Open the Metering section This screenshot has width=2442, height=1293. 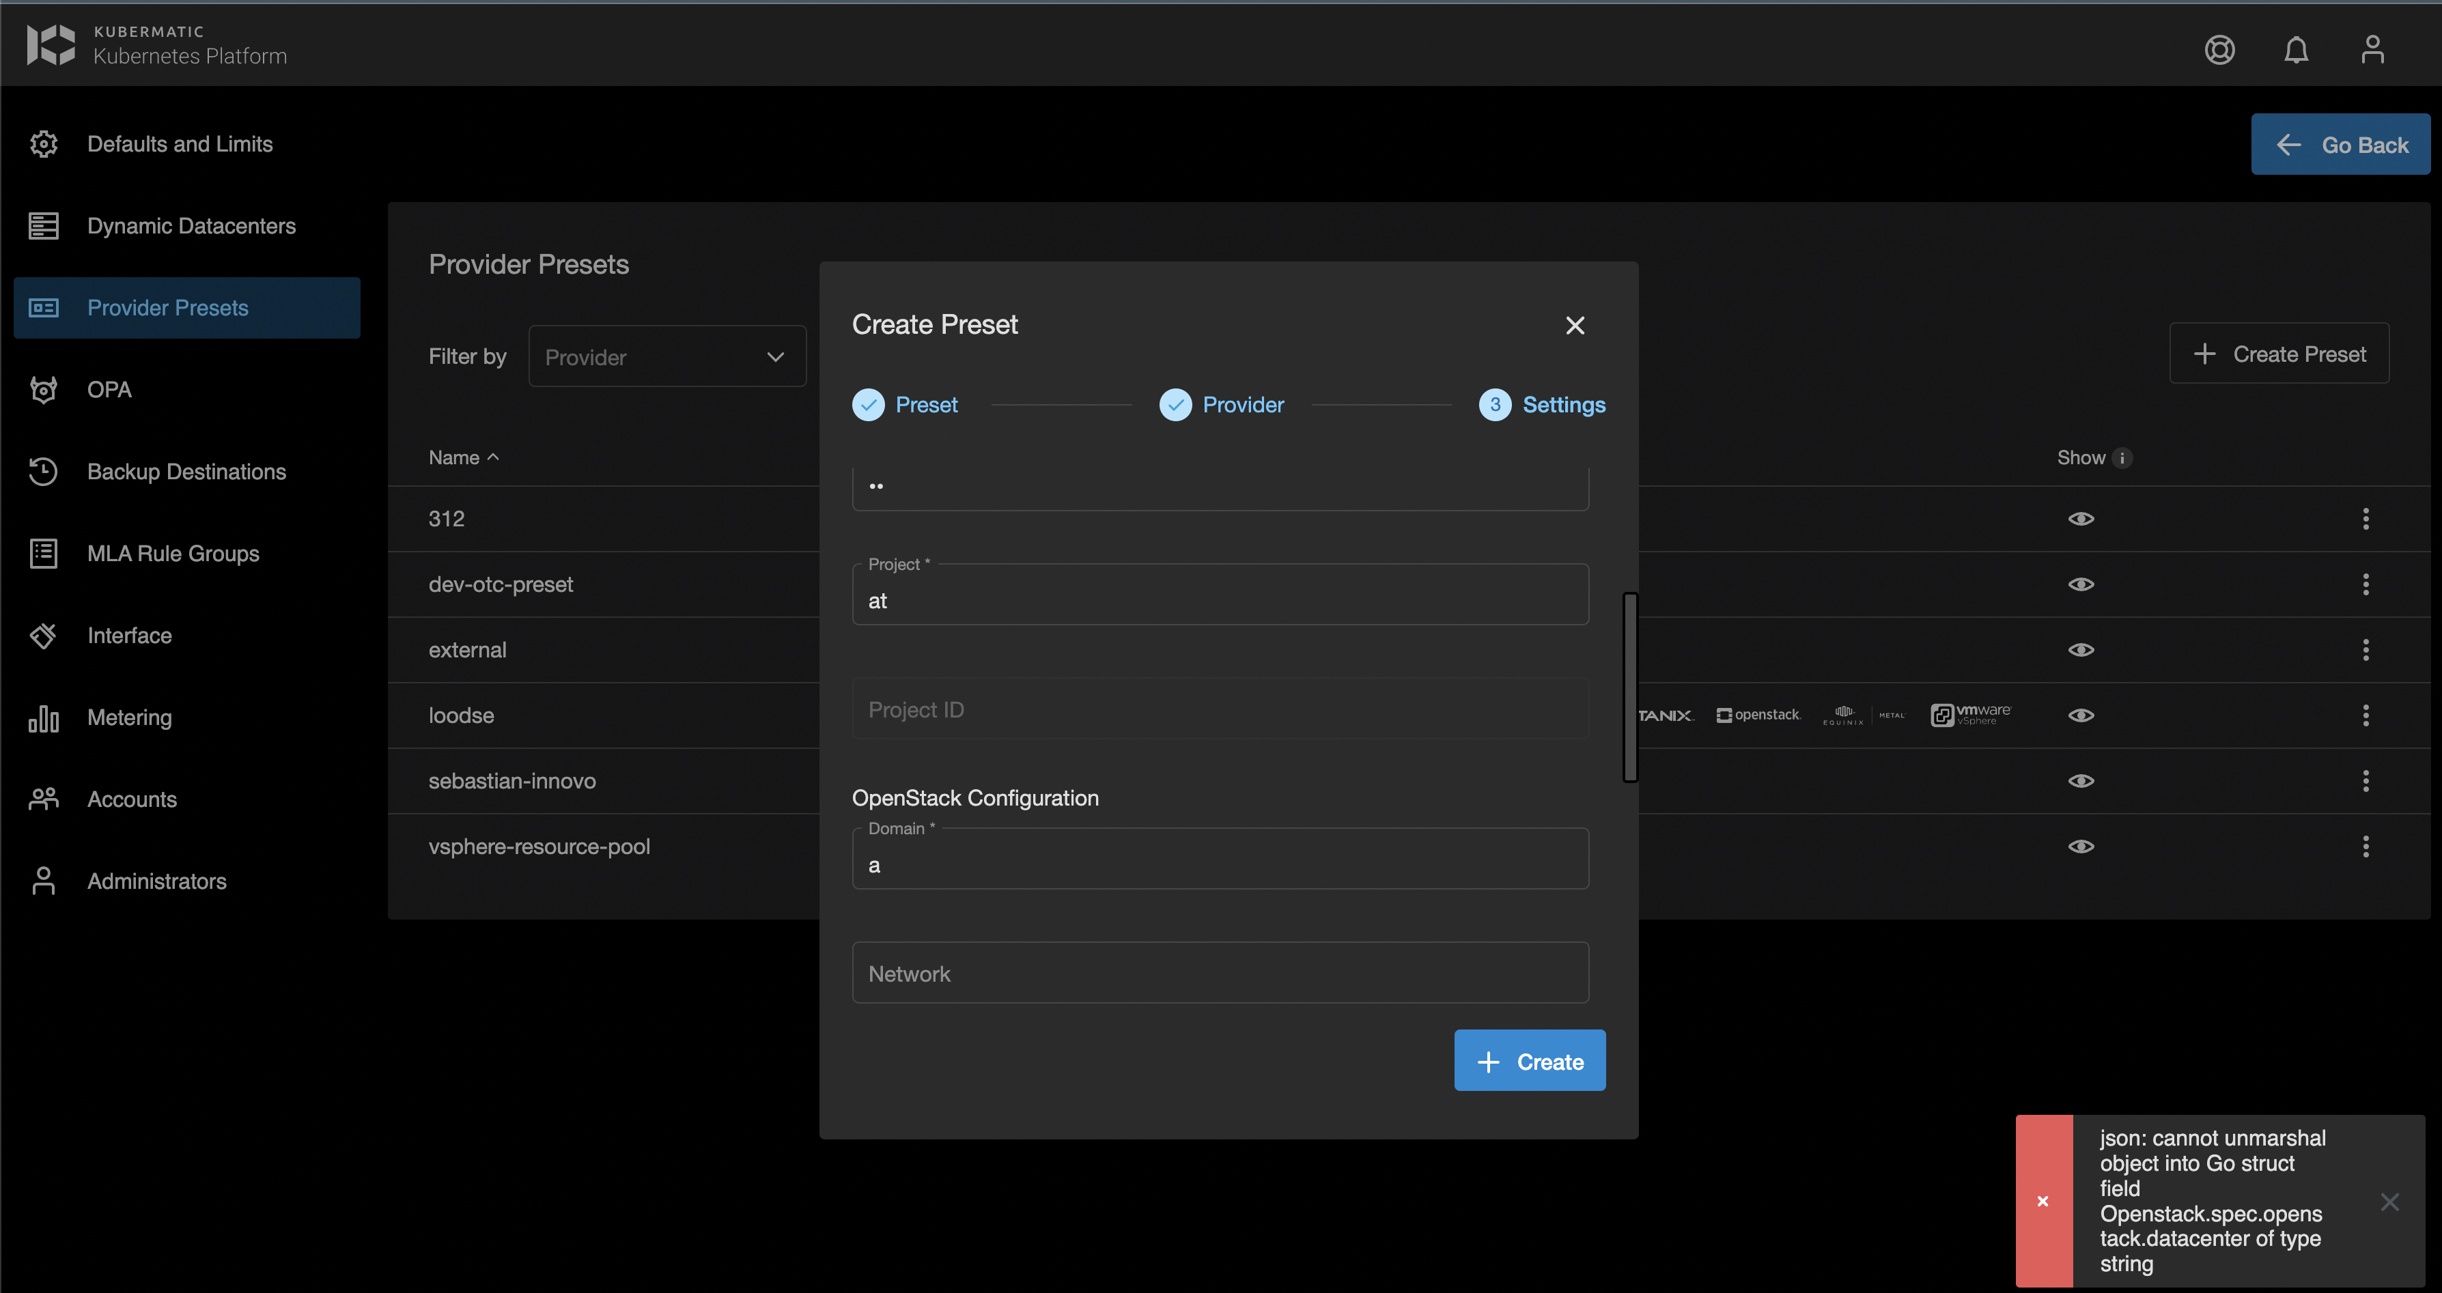point(129,717)
